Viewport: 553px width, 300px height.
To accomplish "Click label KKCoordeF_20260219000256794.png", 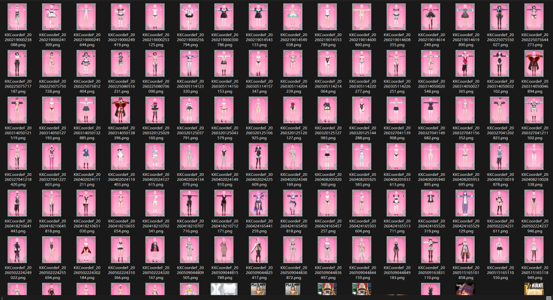I will [190, 40].
